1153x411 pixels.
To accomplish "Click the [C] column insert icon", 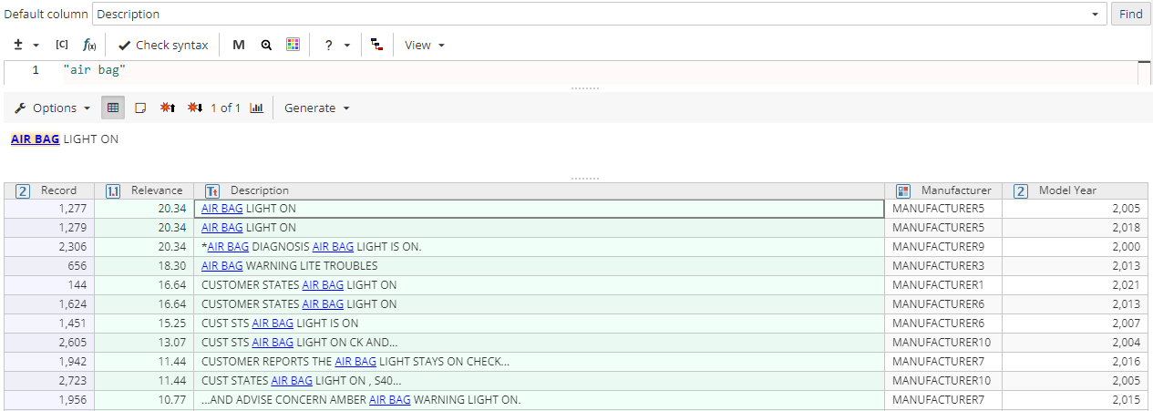I will click(62, 45).
